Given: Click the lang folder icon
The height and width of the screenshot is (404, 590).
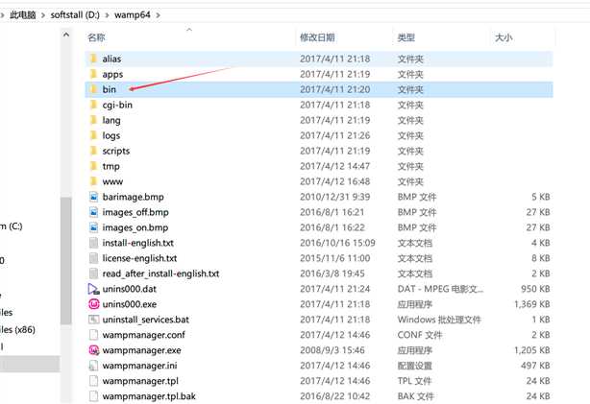Looking at the screenshot, I should point(94,120).
